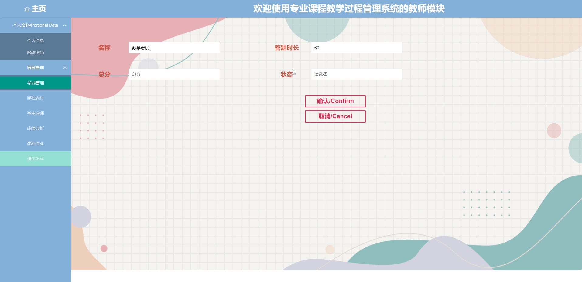
Task: Click the 确认/Confirm button
Action: [x=335, y=101]
